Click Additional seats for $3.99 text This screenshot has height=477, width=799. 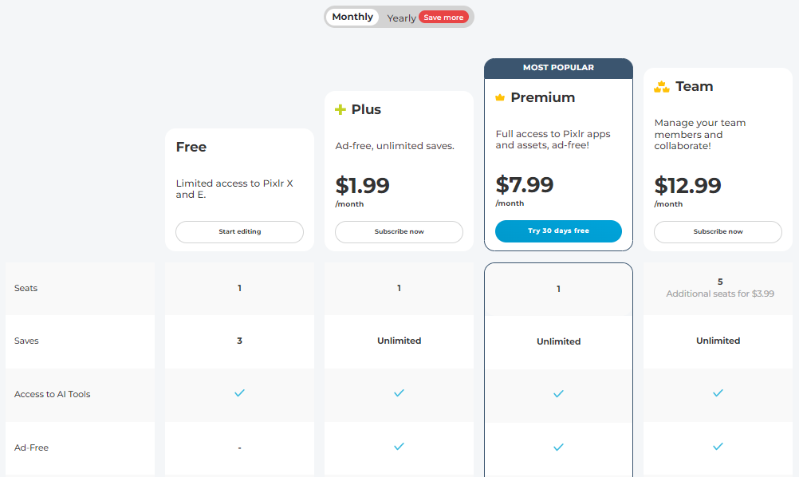720,294
